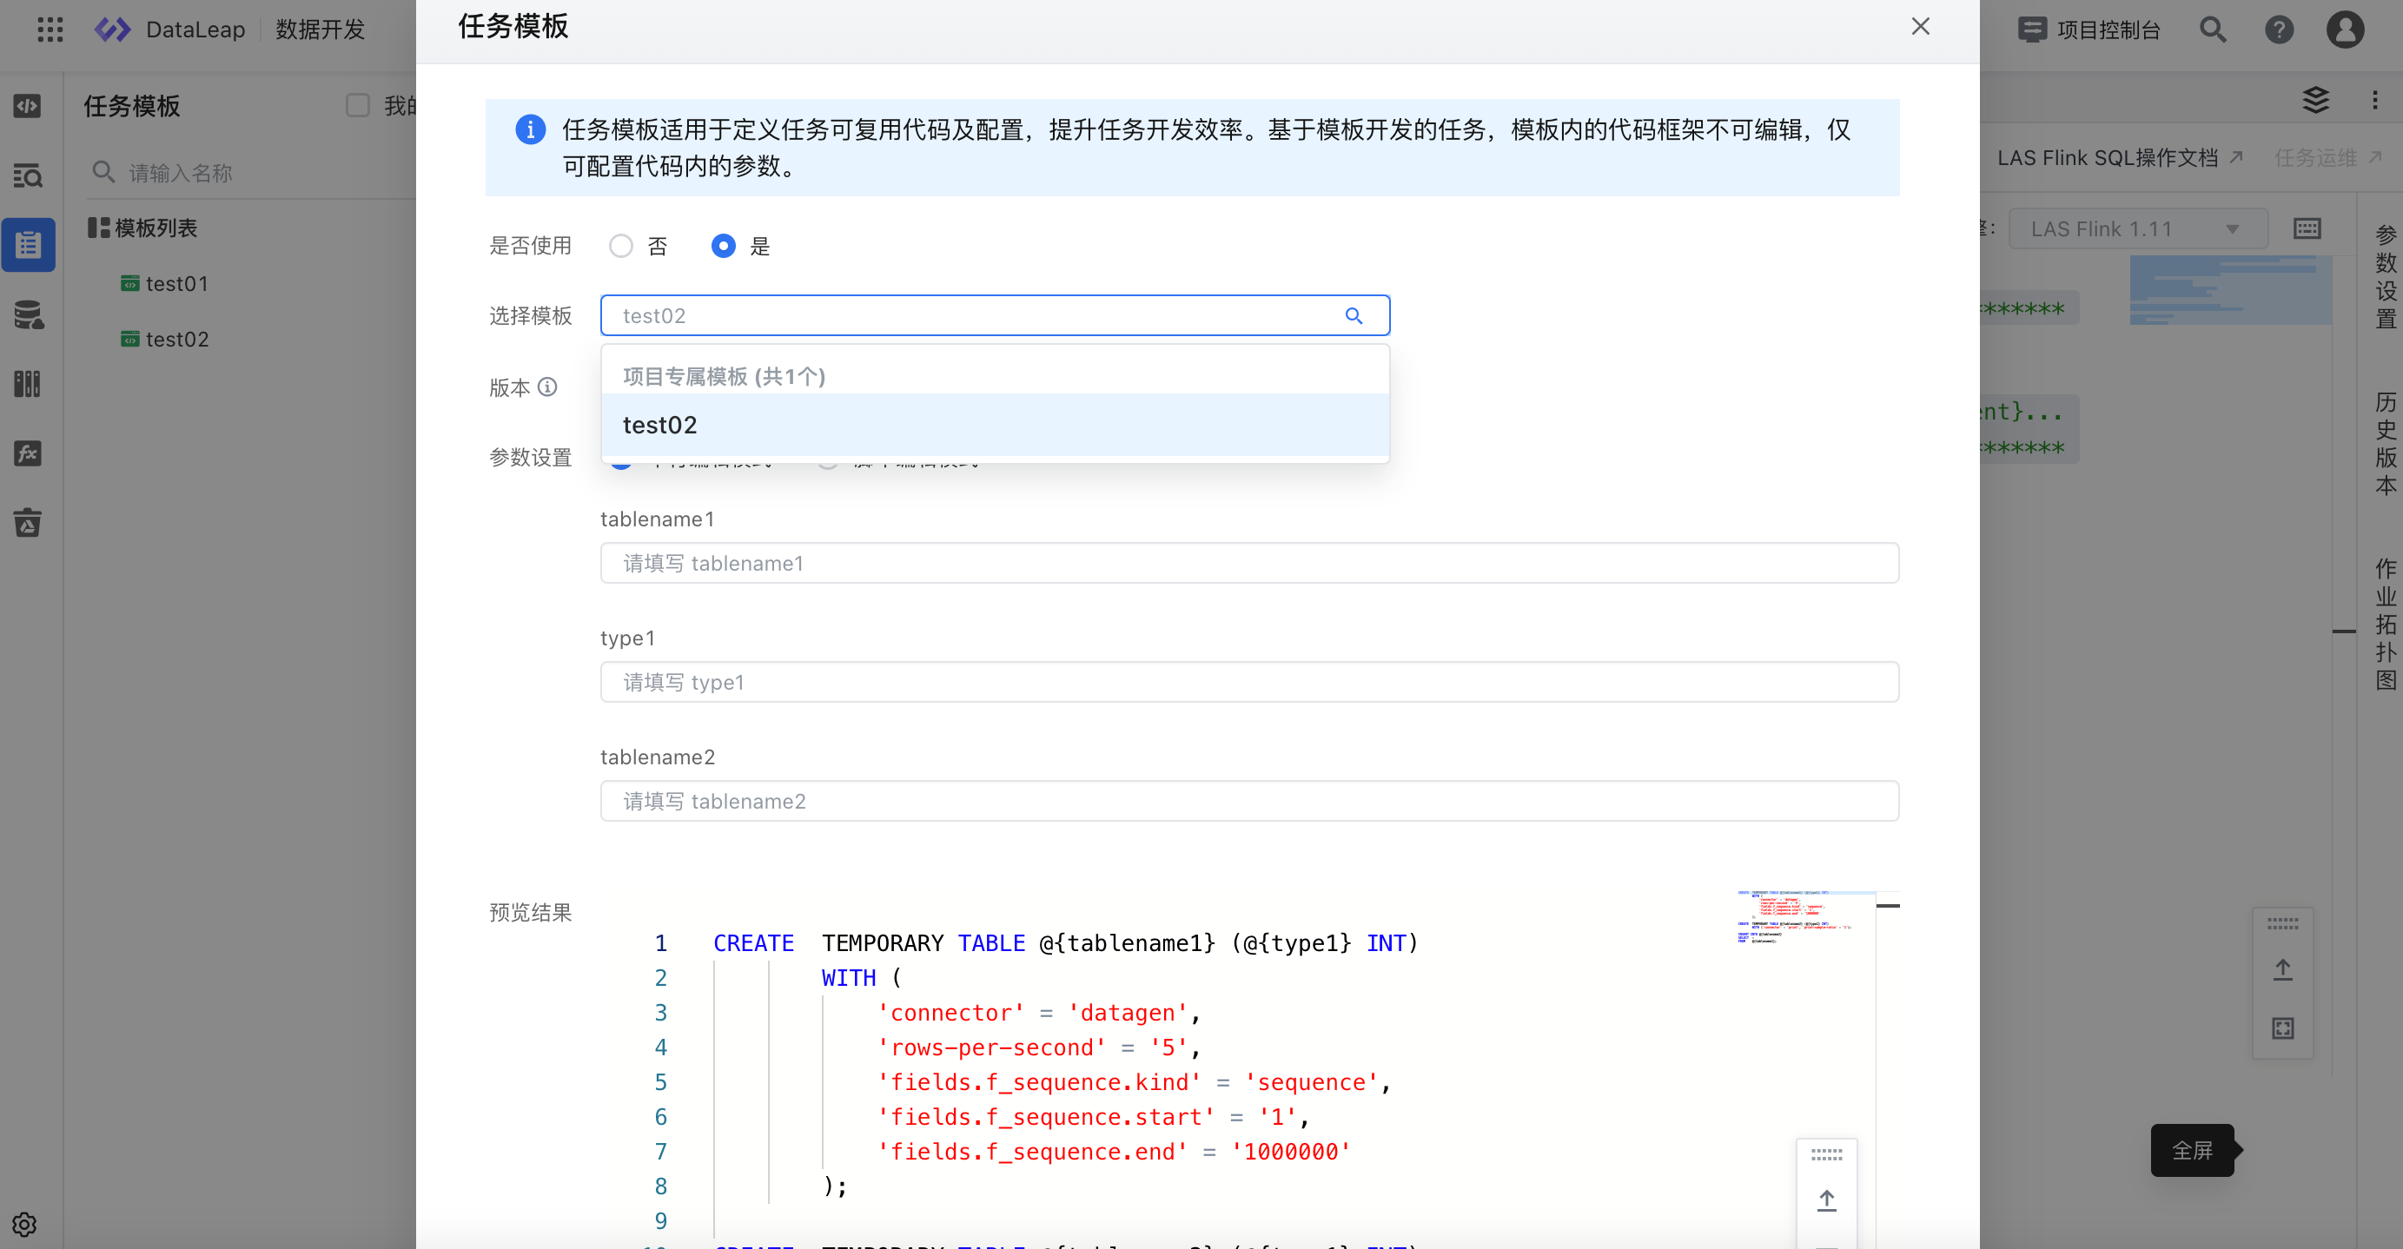The height and width of the screenshot is (1249, 2403).
Task: Click the tablename1 input field
Action: tap(1249, 563)
